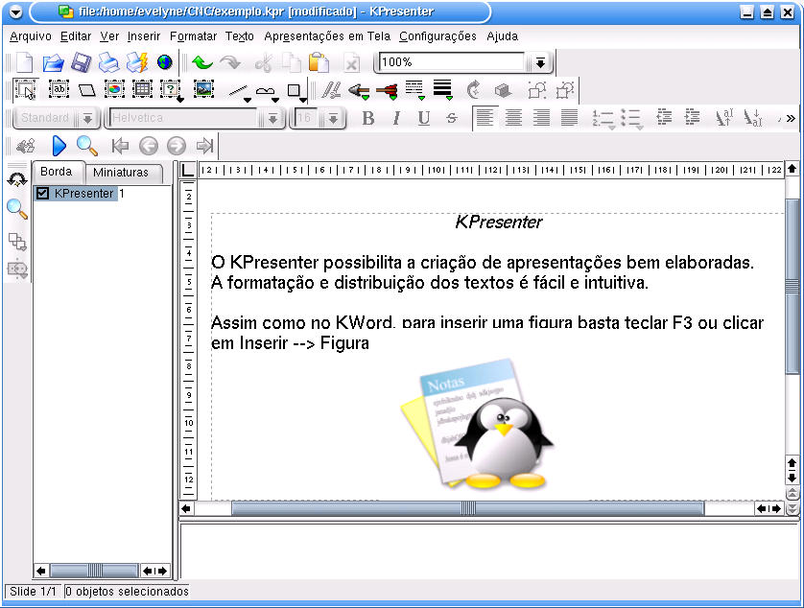804x608 pixels.
Task: Open the Apresentações em Tela menu
Action: click(x=327, y=36)
